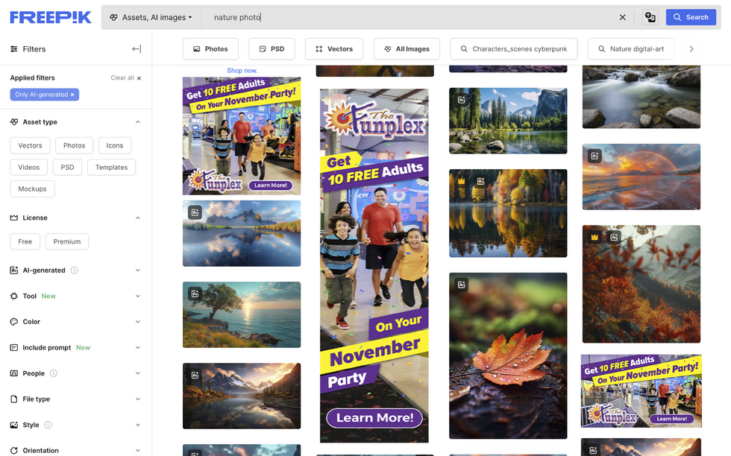Screen dimensions: 731x456
Task: Select the PSD asset type chip
Action: (x=67, y=167)
